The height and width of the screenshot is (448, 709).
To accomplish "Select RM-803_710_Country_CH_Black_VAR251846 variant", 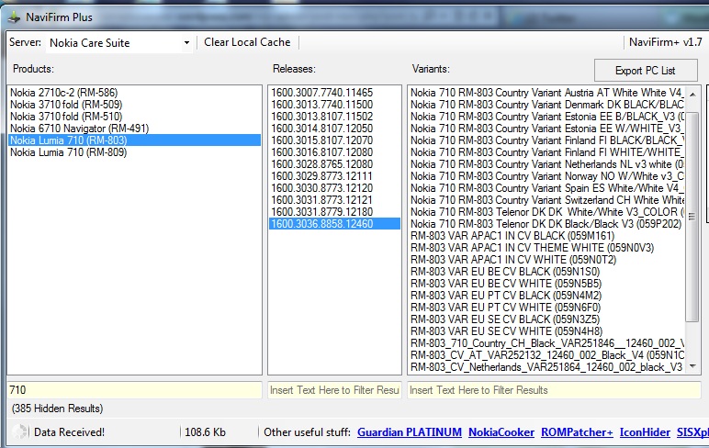I will pyautogui.click(x=547, y=343).
